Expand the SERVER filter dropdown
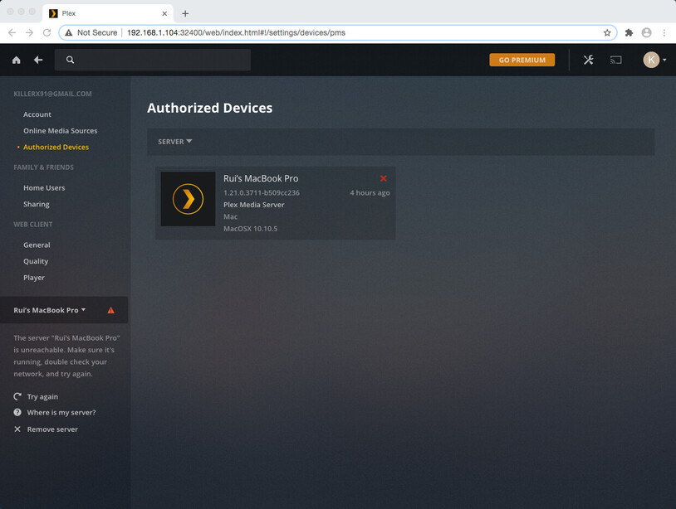 pos(174,142)
